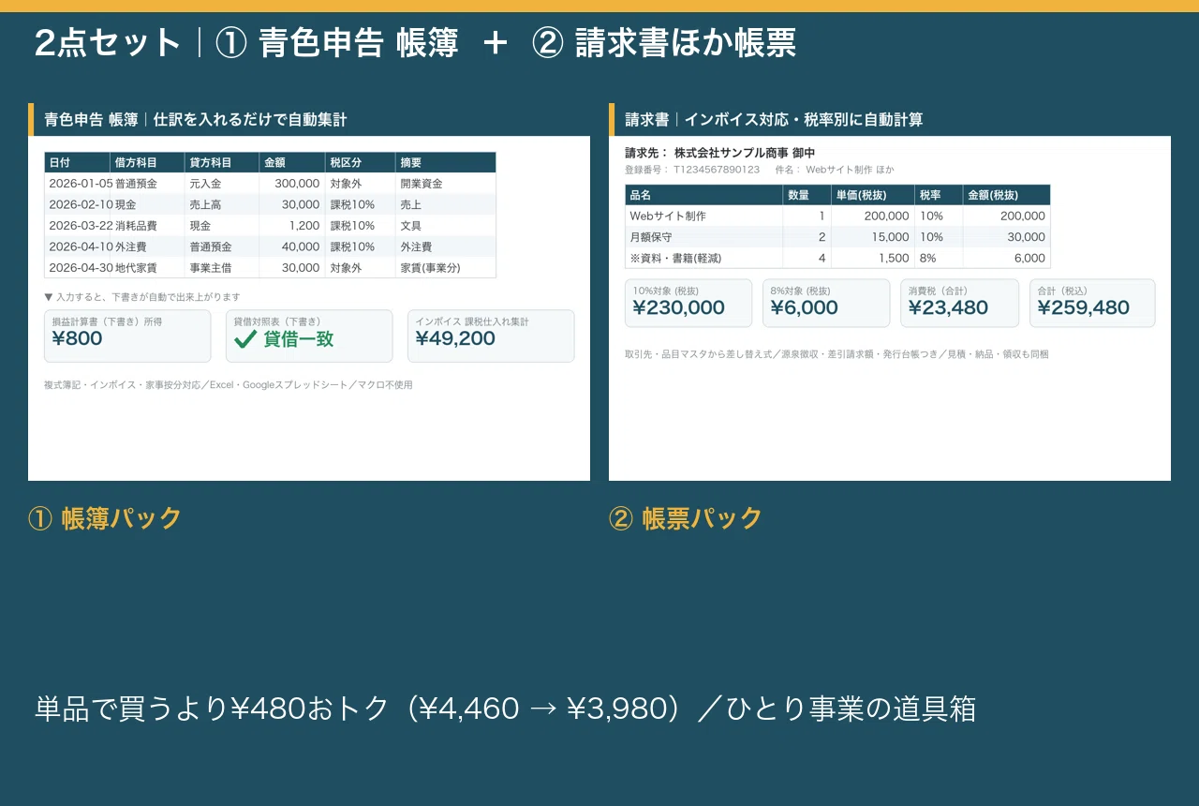Click the ¥230,000 10% taxable card
1199x806 pixels.
click(688, 303)
